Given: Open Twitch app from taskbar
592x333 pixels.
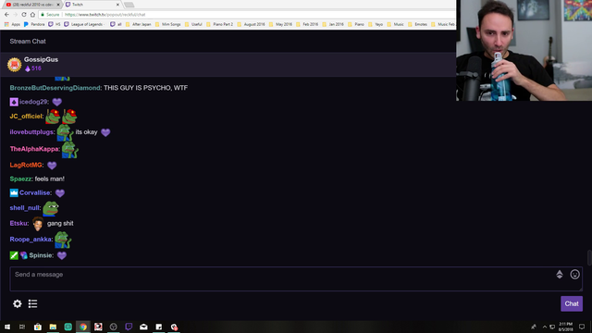Looking at the screenshot, I should [129, 327].
